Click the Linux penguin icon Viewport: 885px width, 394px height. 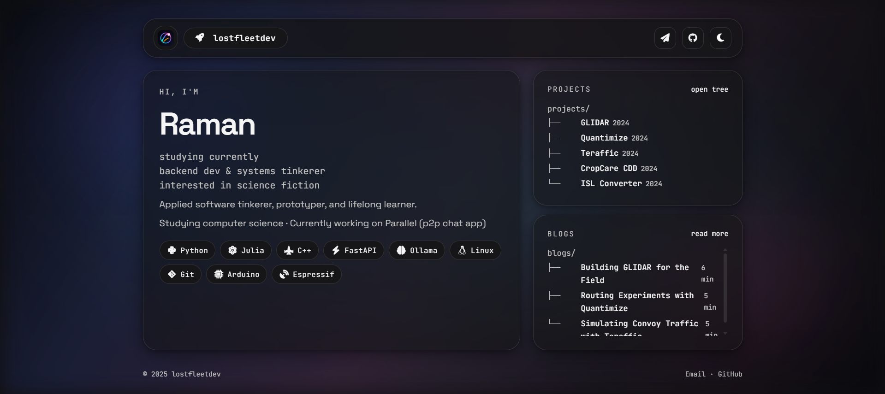click(462, 250)
